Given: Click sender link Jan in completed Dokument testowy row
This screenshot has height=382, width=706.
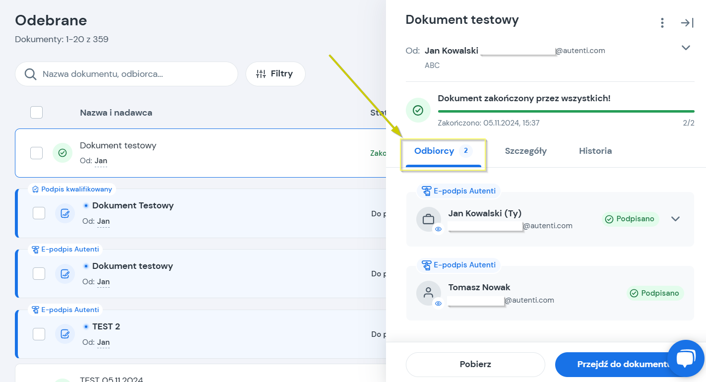Looking at the screenshot, I should (x=101, y=161).
